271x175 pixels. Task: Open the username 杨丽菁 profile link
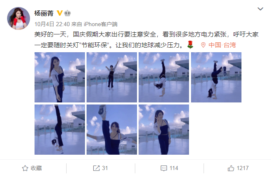[44, 13]
